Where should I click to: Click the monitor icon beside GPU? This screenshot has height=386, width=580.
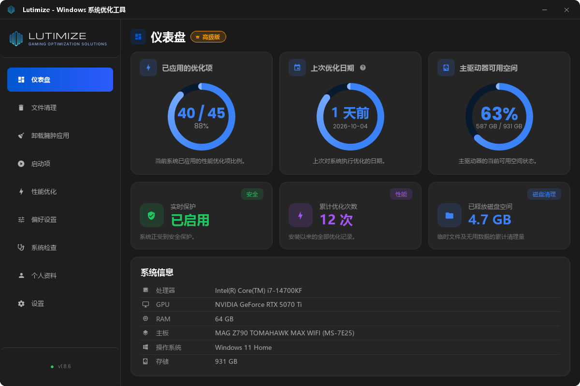(x=145, y=304)
